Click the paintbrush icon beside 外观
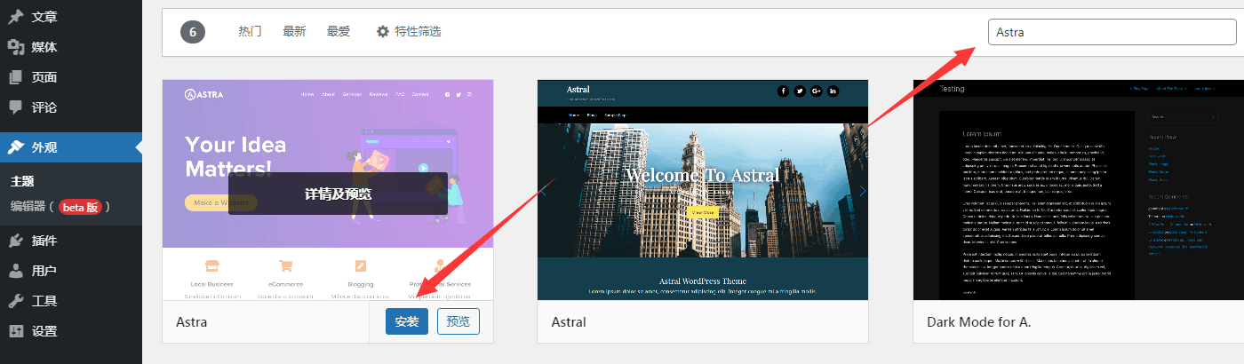This screenshot has height=364, width=1244. [16, 147]
